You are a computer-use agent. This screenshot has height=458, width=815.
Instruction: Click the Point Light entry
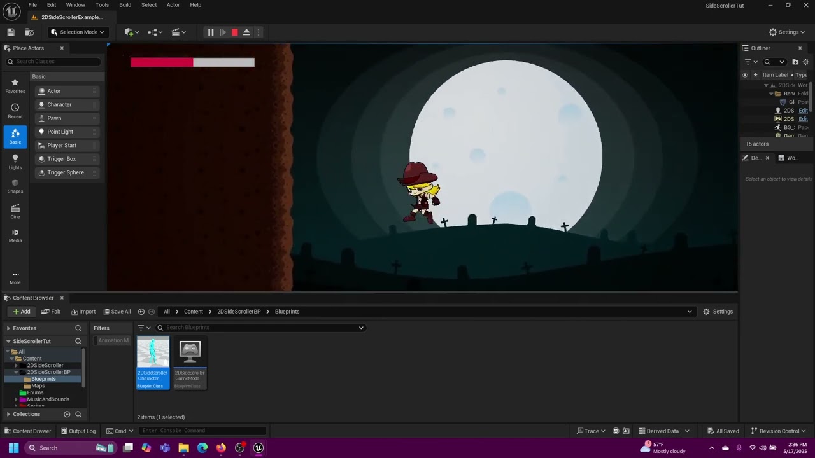point(67,132)
